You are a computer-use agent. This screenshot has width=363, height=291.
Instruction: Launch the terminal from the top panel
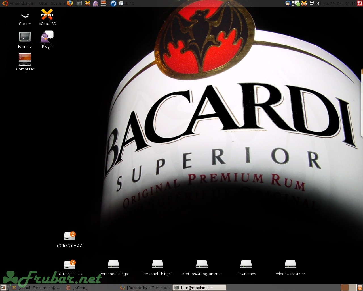pyautogui.click(x=79, y=3)
